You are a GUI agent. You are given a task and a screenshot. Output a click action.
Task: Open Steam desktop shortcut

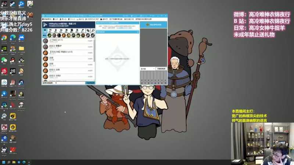pos(13,4)
